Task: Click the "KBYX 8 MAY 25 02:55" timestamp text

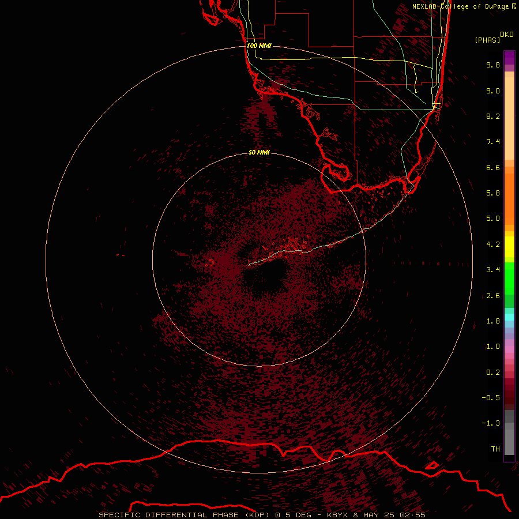Action: [x=376, y=515]
